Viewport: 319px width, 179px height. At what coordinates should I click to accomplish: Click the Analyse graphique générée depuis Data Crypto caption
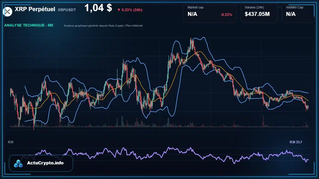coord(103,26)
